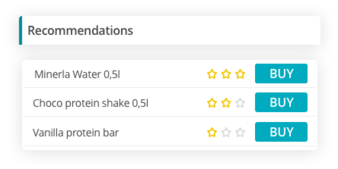Give Minerla Water 0,5l three stars
The image size is (338, 169).
[x=240, y=74]
